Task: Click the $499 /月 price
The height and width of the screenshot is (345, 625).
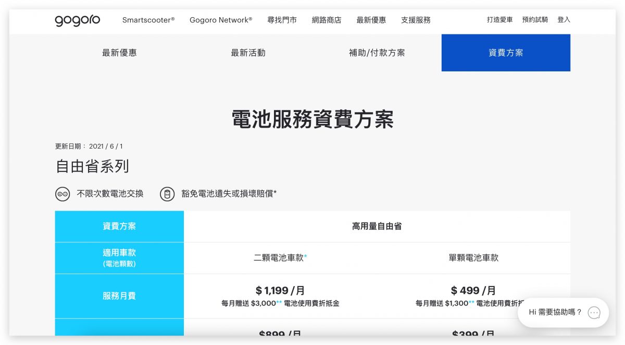Action: click(473, 290)
